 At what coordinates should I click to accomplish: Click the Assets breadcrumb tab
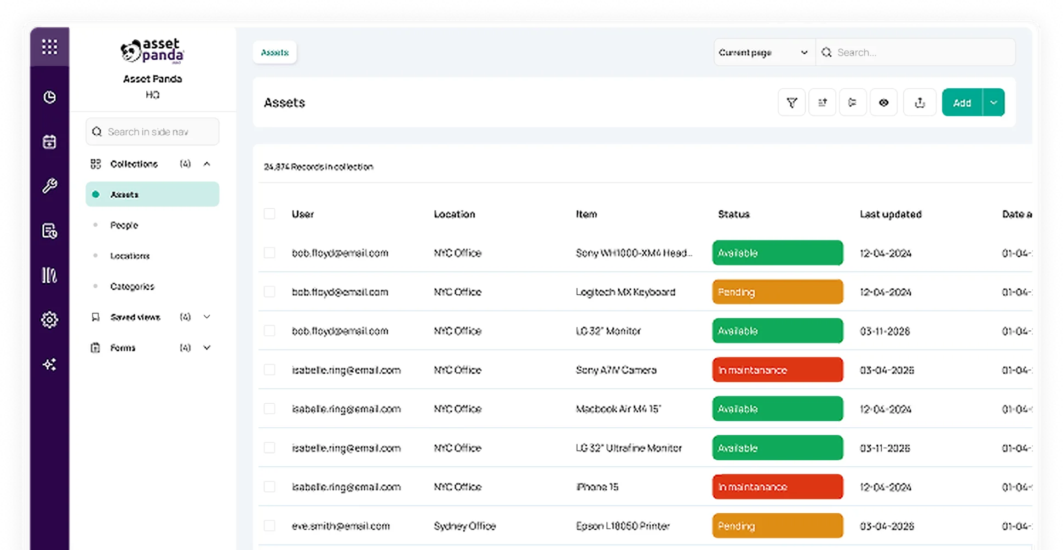pos(274,53)
